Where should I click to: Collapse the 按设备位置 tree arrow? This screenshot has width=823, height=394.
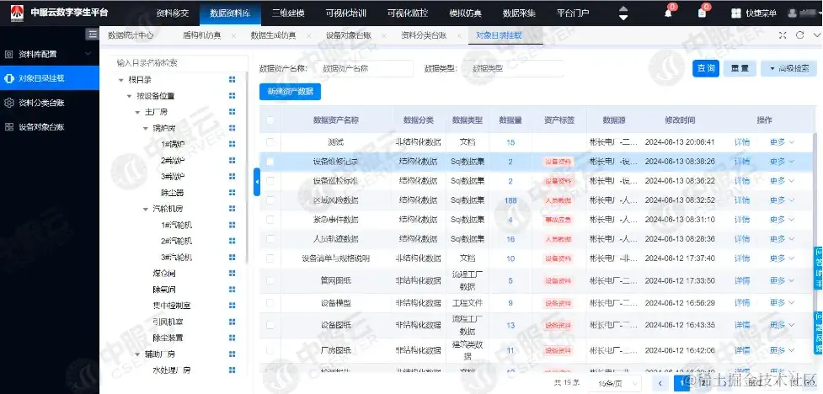[129, 96]
